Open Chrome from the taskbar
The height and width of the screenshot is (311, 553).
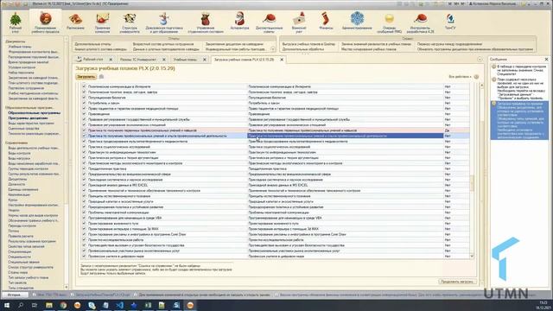(63, 305)
